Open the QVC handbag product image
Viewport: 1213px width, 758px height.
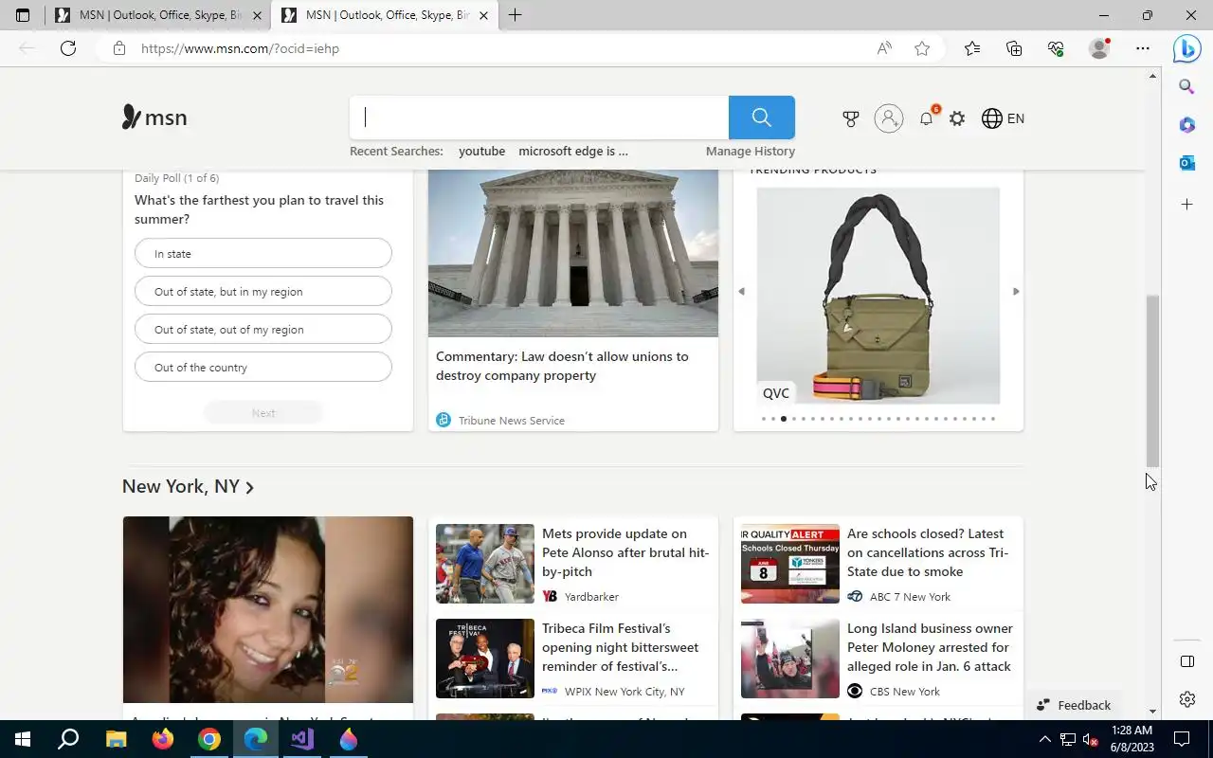point(878,296)
